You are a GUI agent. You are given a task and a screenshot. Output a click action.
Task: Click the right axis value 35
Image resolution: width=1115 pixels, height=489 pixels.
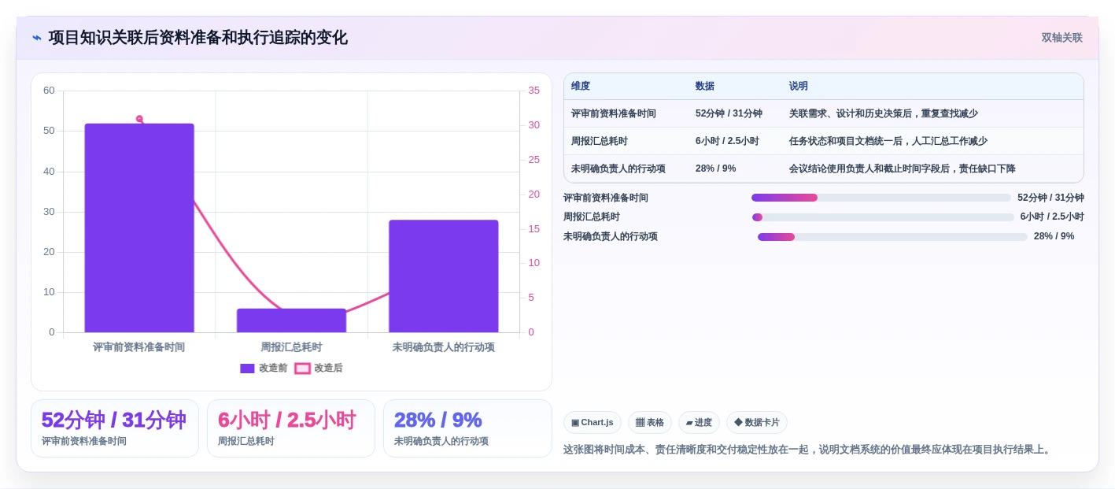[534, 91]
